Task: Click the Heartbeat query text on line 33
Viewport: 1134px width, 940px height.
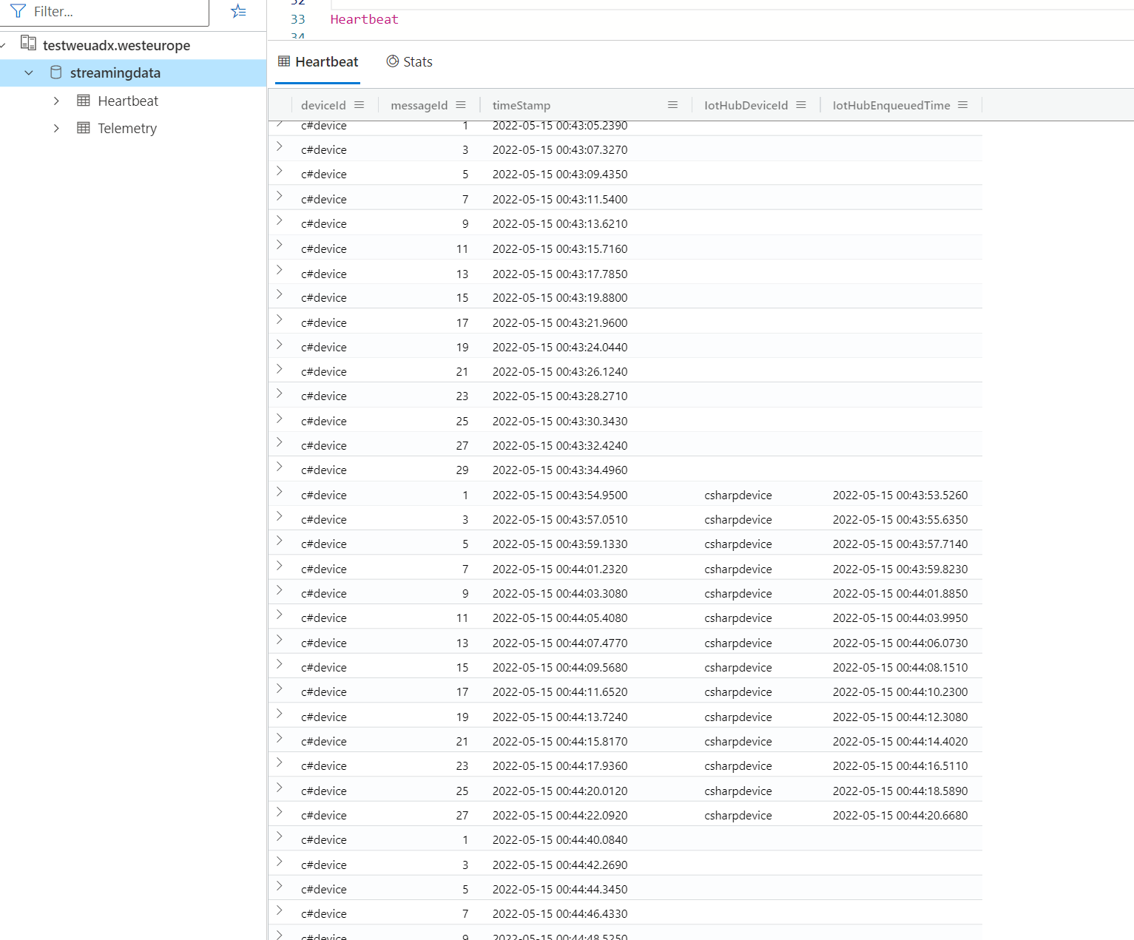Action: (364, 19)
